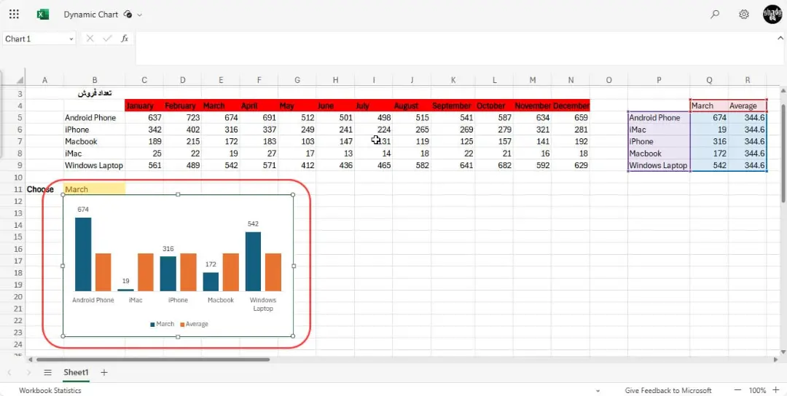Click the Excel logo icon

43,15
